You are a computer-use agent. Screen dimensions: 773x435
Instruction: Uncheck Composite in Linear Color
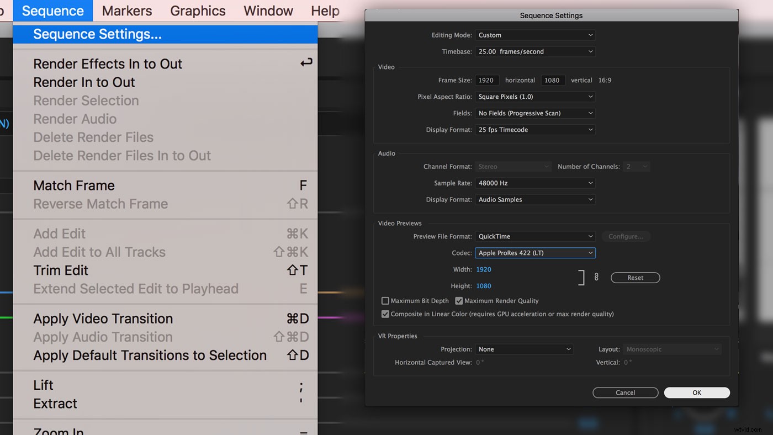pyautogui.click(x=385, y=314)
